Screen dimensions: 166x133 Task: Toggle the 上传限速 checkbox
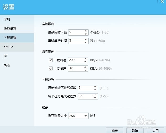pos(51,69)
